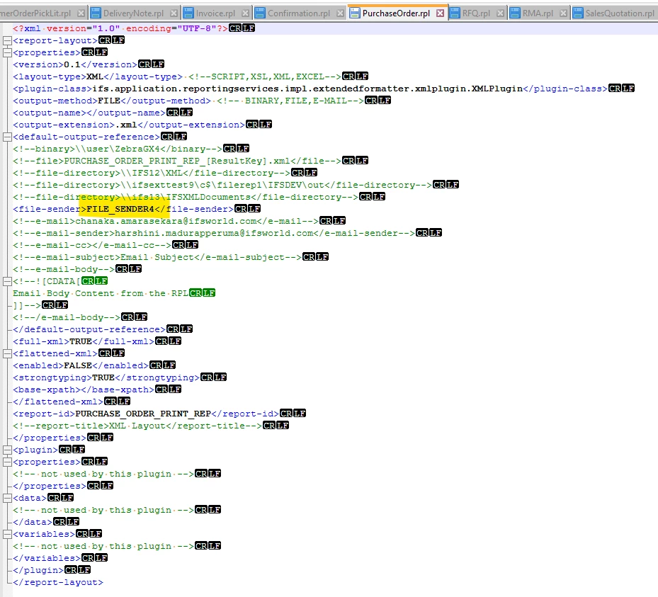The height and width of the screenshot is (597, 658).
Task: Click the Email Body Content line
Action: pos(101,293)
